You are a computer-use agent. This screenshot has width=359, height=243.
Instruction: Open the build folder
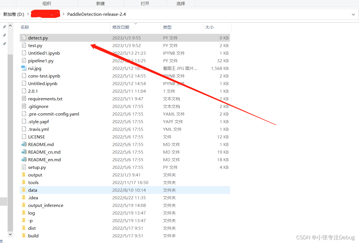[x=33, y=236]
